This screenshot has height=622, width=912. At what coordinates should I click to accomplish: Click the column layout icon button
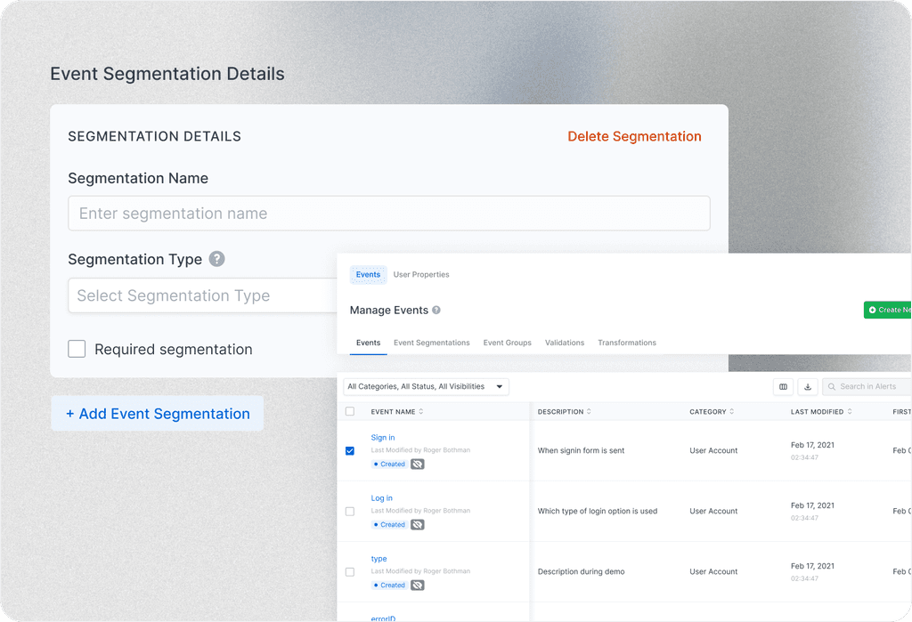(783, 386)
